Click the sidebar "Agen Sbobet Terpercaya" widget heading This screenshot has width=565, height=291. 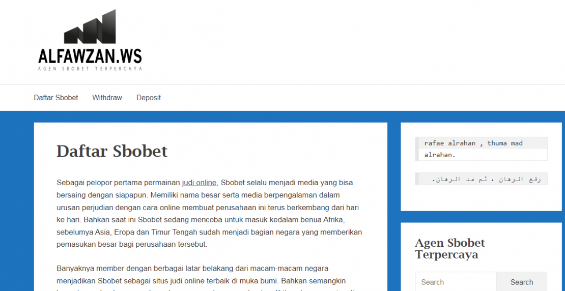[x=450, y=249]
